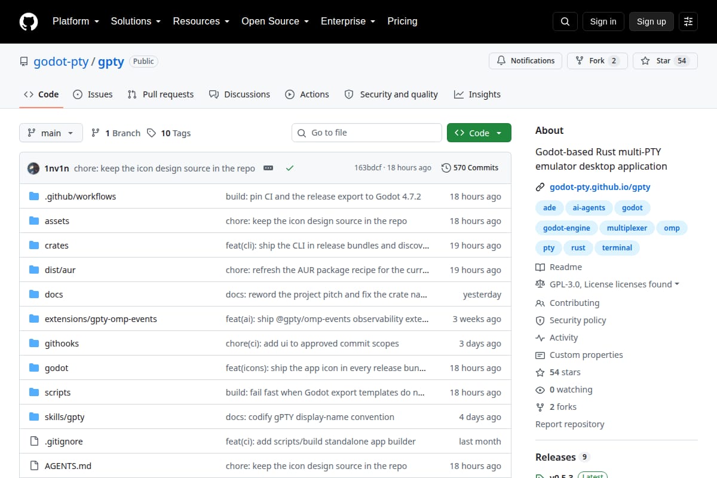Expand the green Code dropdown

pos(479,133)
